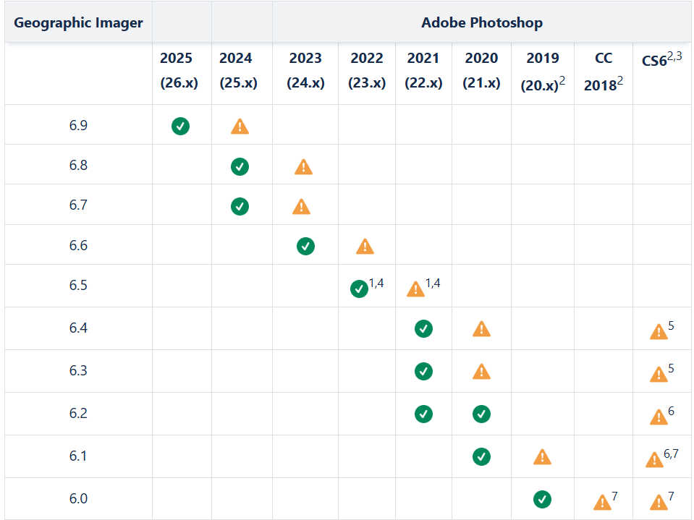Image resolution: width=694 pixels, height=520 pixels.
Task: Click the Adobe Photoshop header cell
Action: pyautogui.click(x=481, y=22)
